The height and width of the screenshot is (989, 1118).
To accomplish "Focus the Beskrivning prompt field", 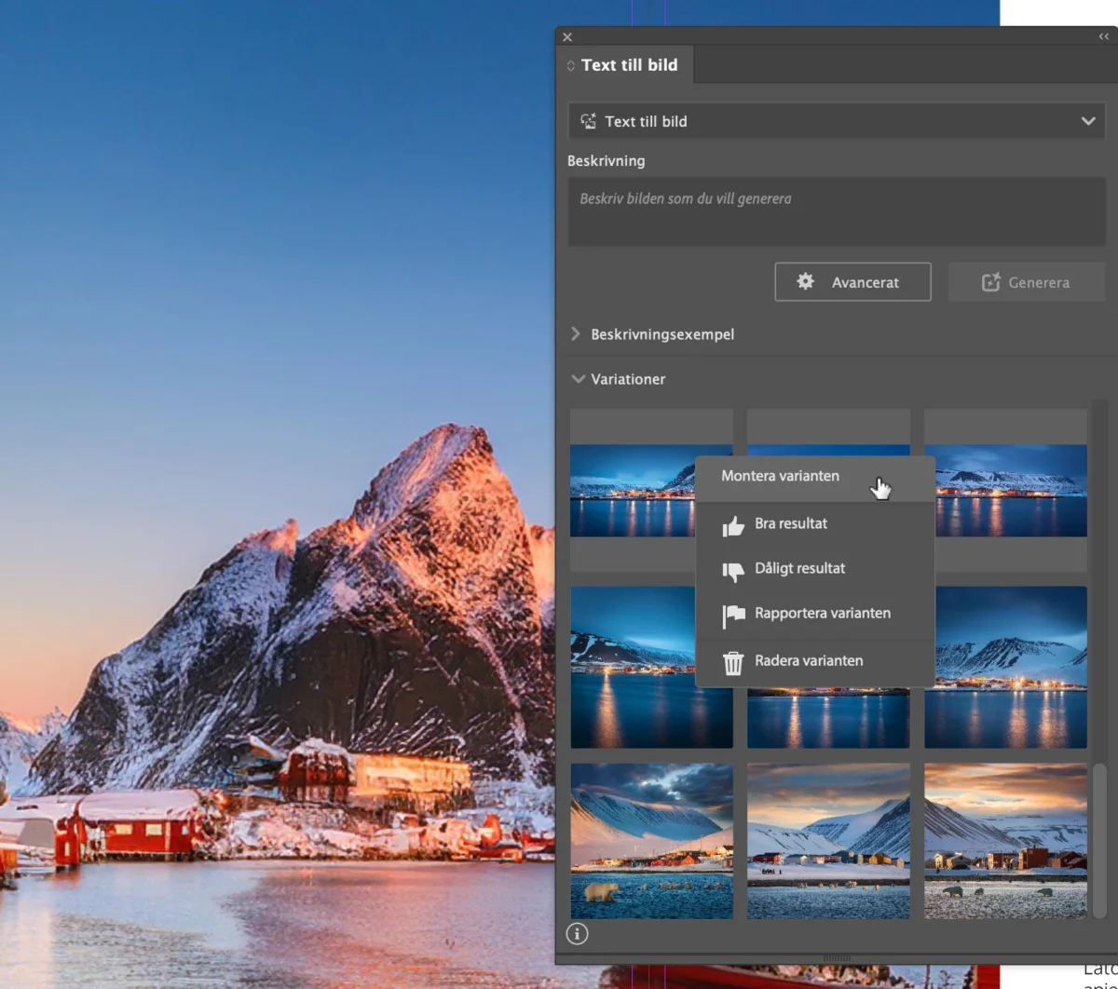I will click(x=837, y=212).
